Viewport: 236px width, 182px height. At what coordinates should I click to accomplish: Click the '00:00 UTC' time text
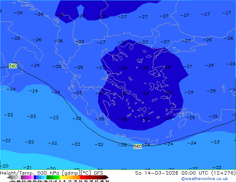coord(196,173)
